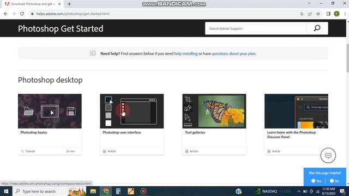Click Learn faster with Discover Panel title
Screen dimensions: 349x196
coord(291,134)
